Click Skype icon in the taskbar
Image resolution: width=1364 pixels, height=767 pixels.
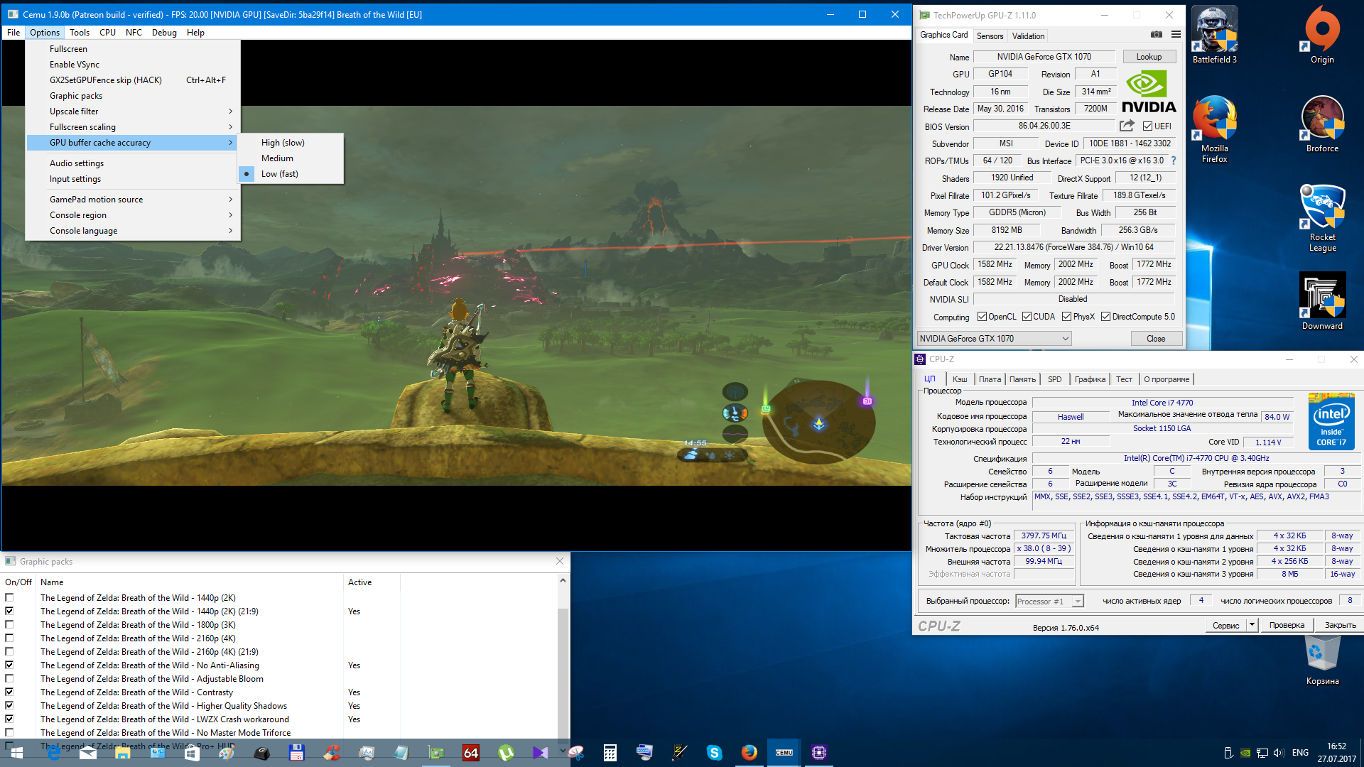pos(714,753)
